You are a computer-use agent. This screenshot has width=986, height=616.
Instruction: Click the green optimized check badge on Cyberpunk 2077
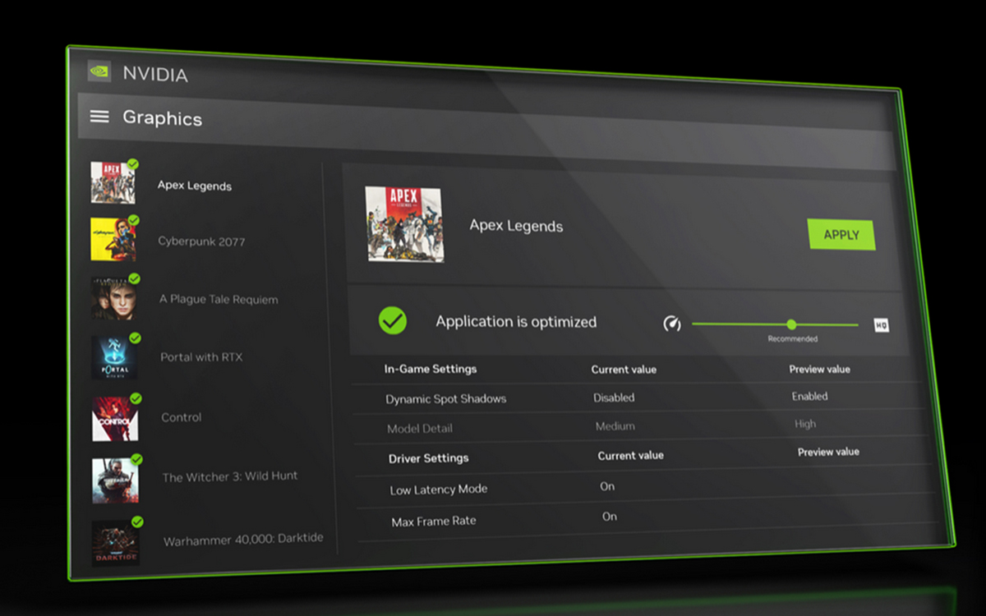coord(133,220)
